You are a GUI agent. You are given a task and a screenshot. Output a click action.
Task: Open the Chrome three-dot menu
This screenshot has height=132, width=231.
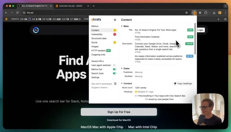pos(225,13)
